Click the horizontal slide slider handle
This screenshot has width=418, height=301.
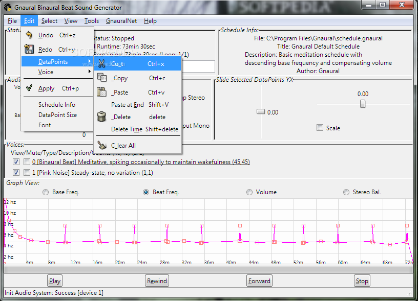point(363,104)
